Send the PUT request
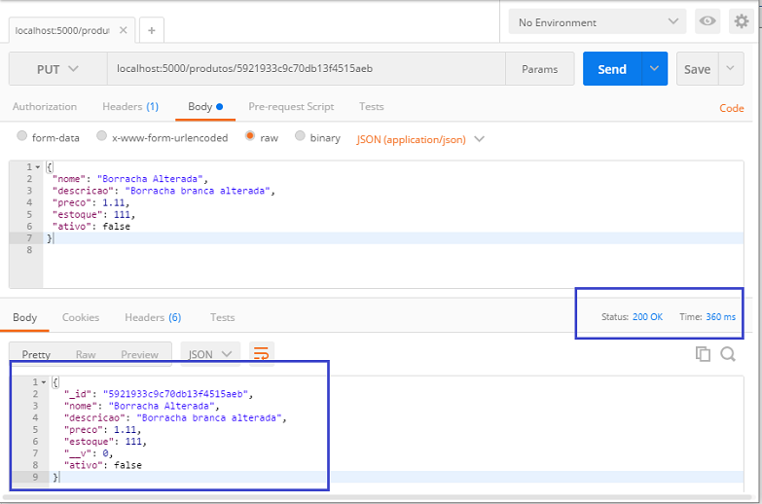 pos(612,68)
